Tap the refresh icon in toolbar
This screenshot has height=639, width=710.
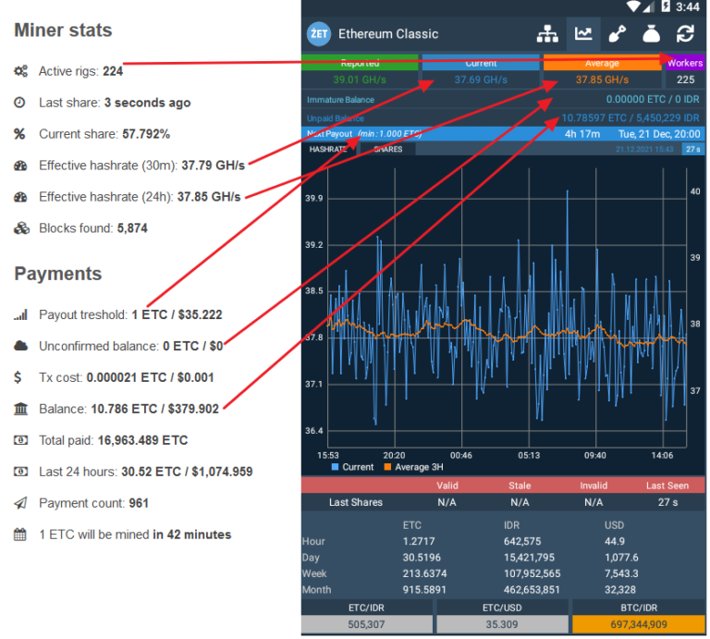point(686,34)
